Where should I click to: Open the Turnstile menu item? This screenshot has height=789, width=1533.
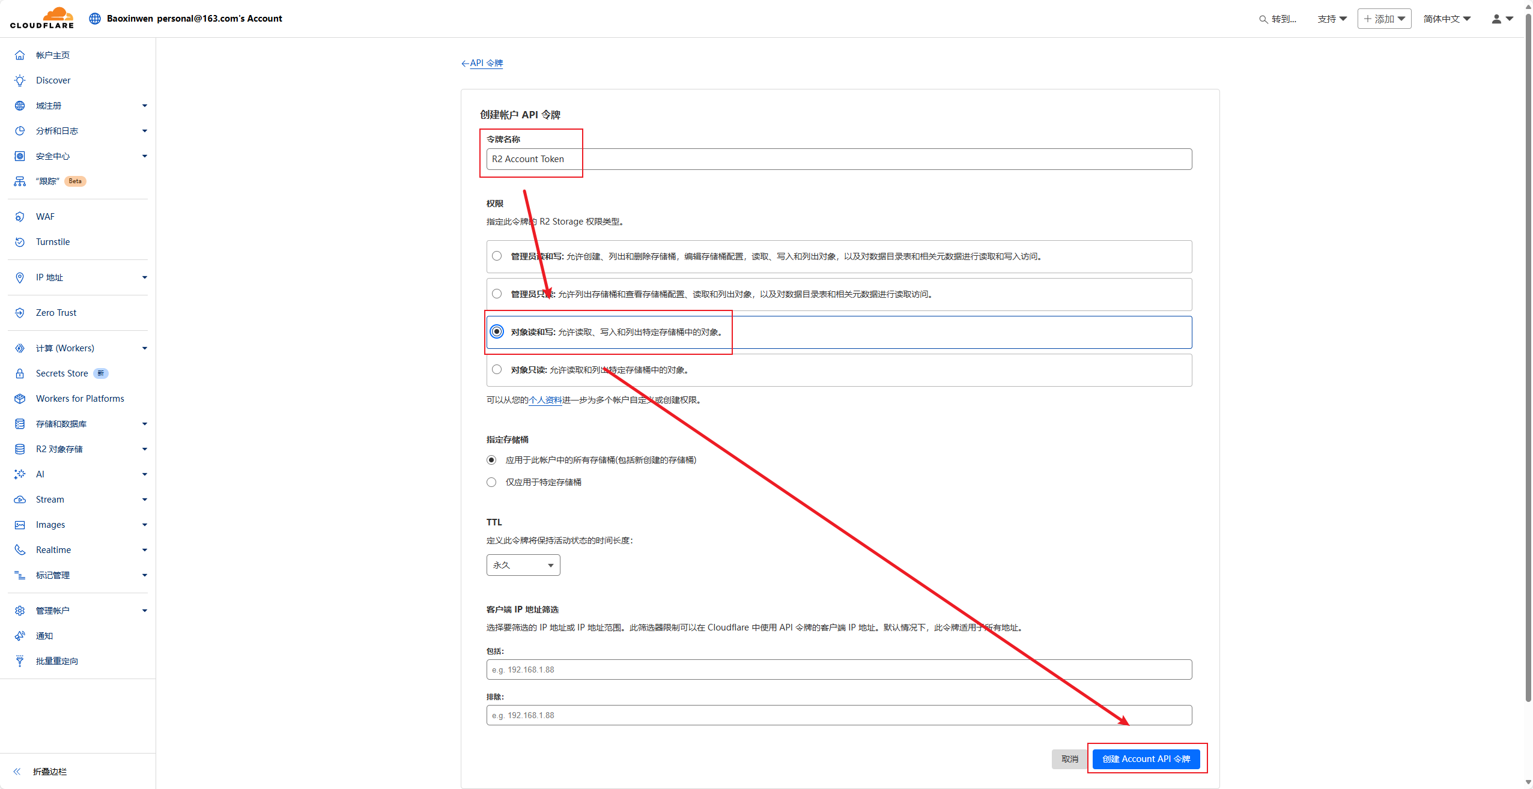click(53, 242)
